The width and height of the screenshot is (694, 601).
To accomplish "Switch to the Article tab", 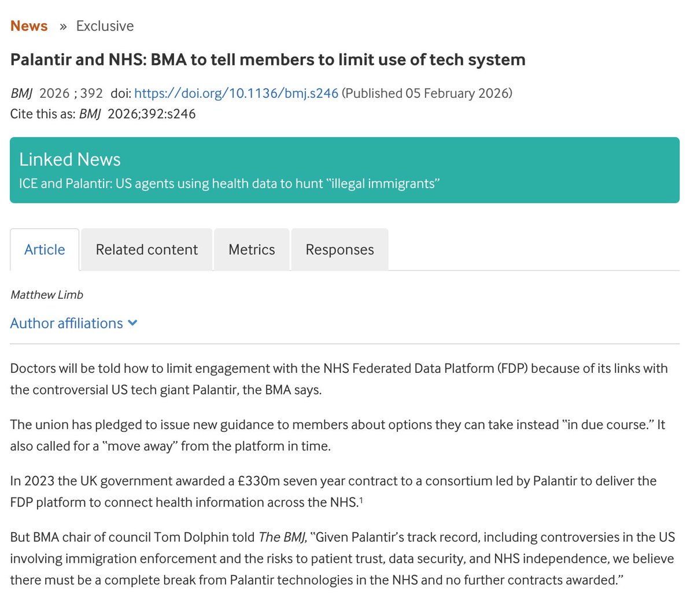I will tap(45, 250).
